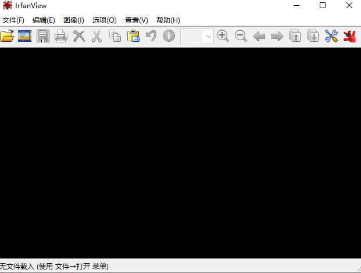
Task: Click the Cut scissors icon
Action: [x=97, y=36]
